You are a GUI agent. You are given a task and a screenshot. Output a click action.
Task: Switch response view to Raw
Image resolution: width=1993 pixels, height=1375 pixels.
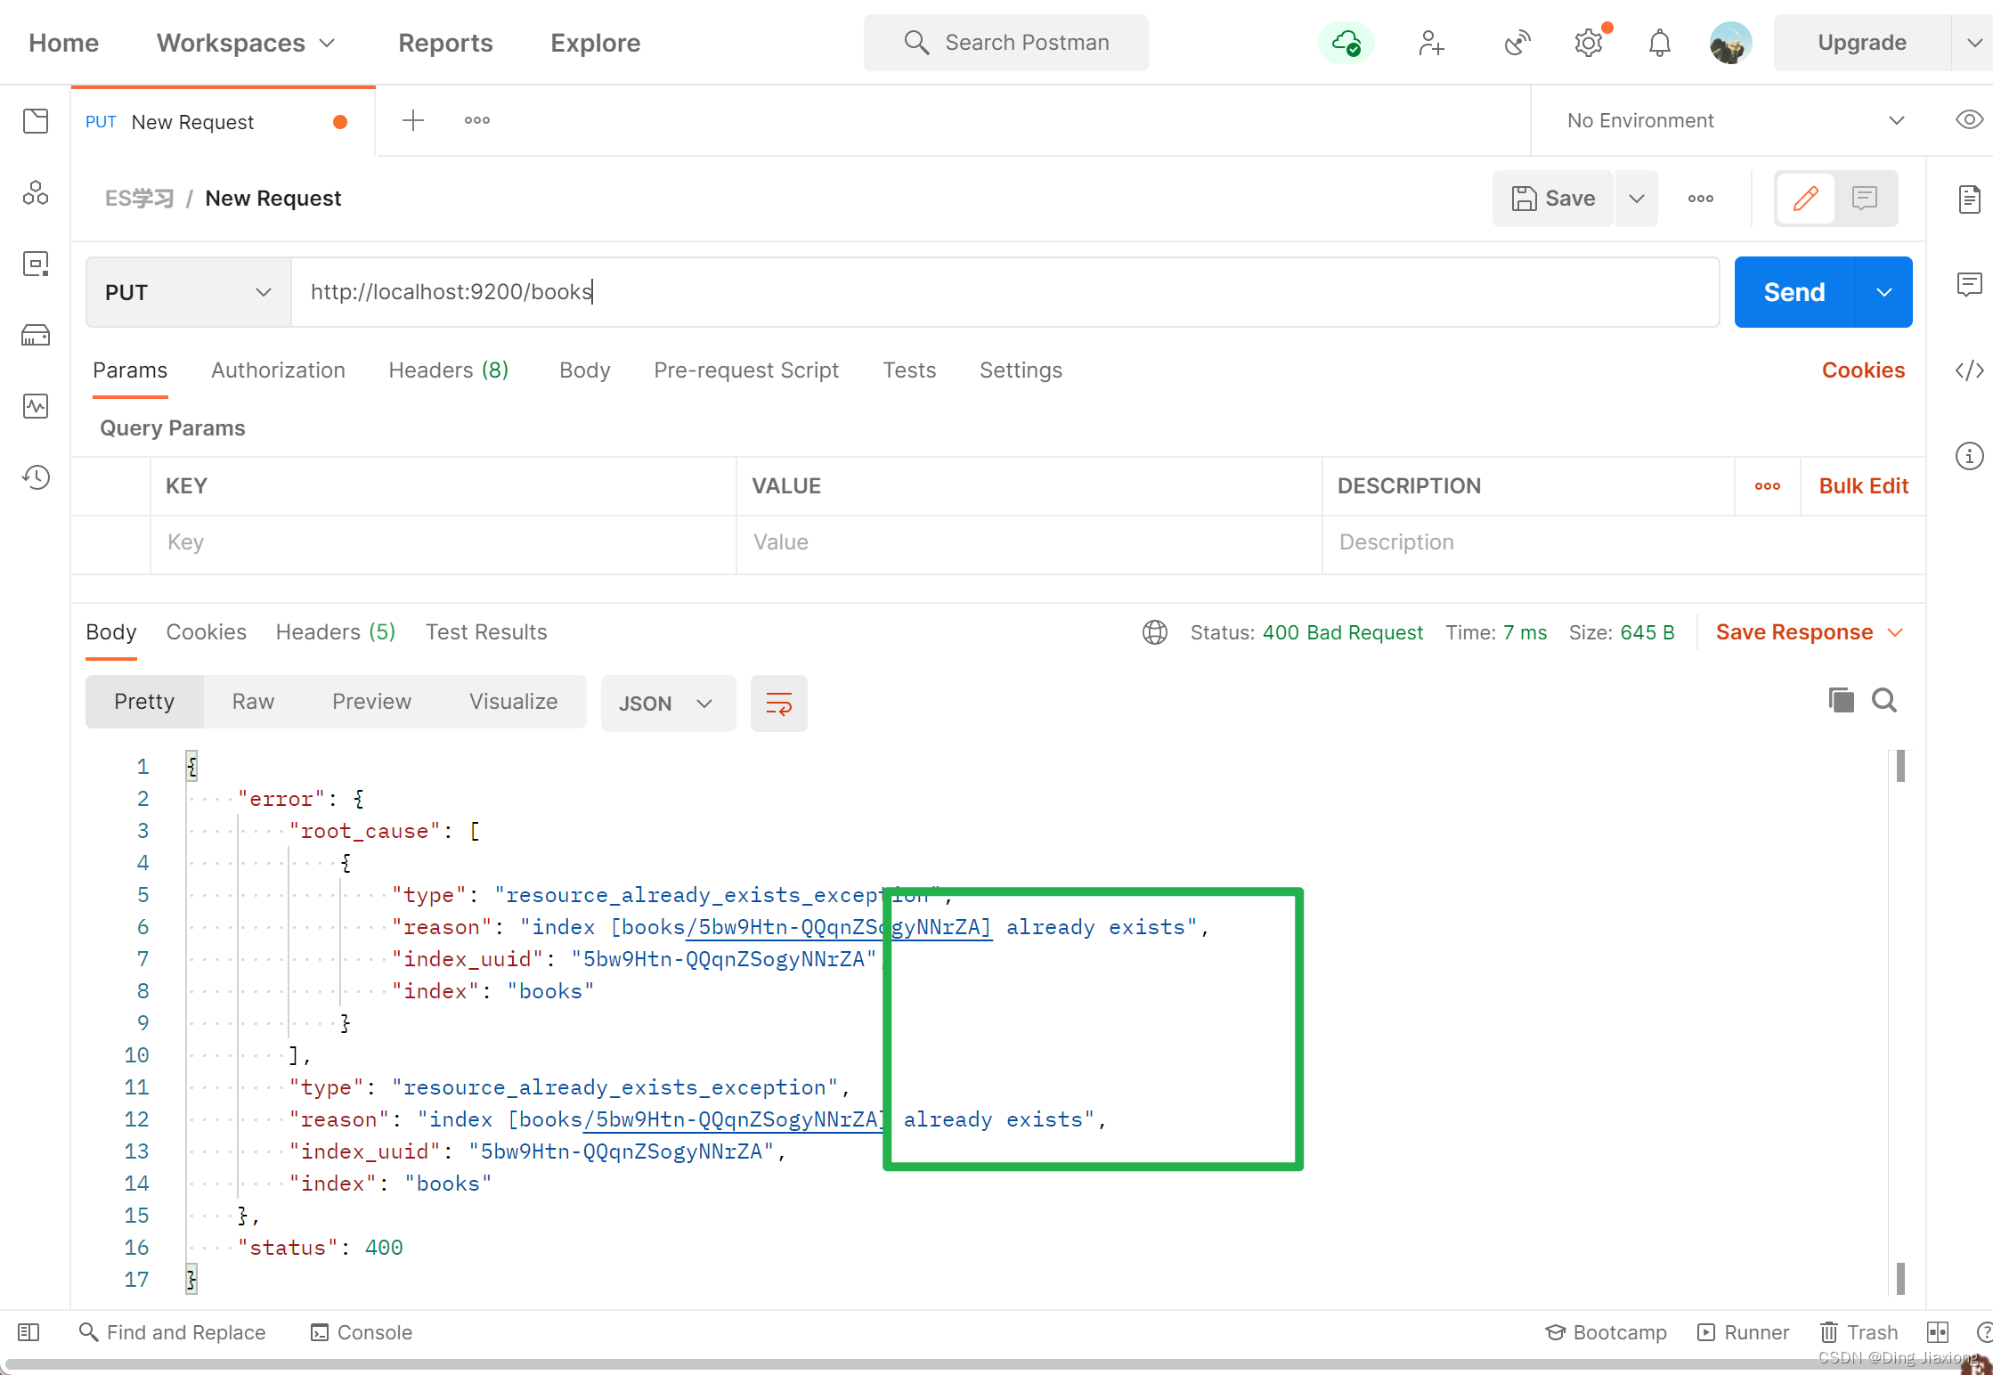coord(253,702)
